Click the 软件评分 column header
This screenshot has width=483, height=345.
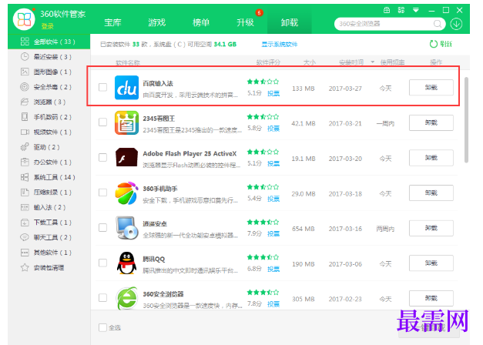pos(268,62)
